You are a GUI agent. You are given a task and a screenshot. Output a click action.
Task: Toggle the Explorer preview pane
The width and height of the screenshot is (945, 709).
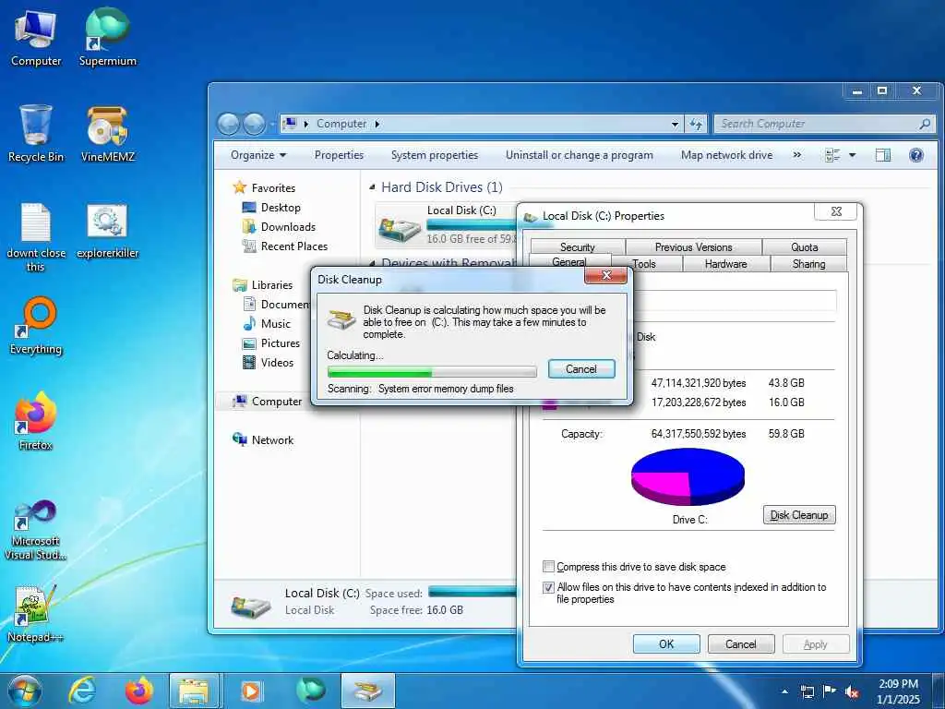tap(883, 155)
